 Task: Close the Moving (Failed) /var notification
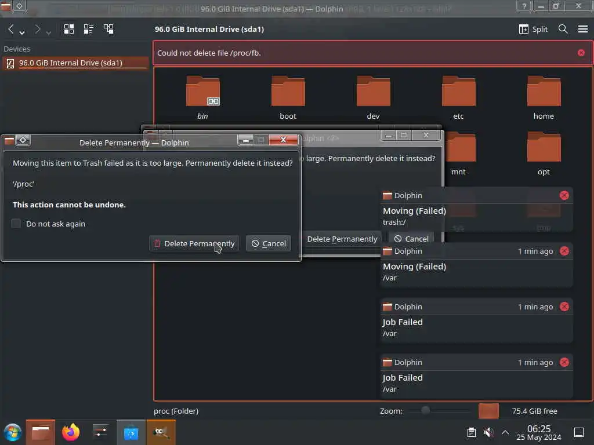tap(564, 251)
